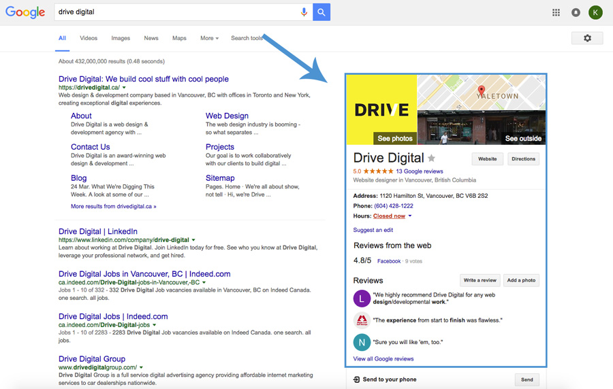Click the L reviewer avatar

pyautogui.click(x=362, y=299)
